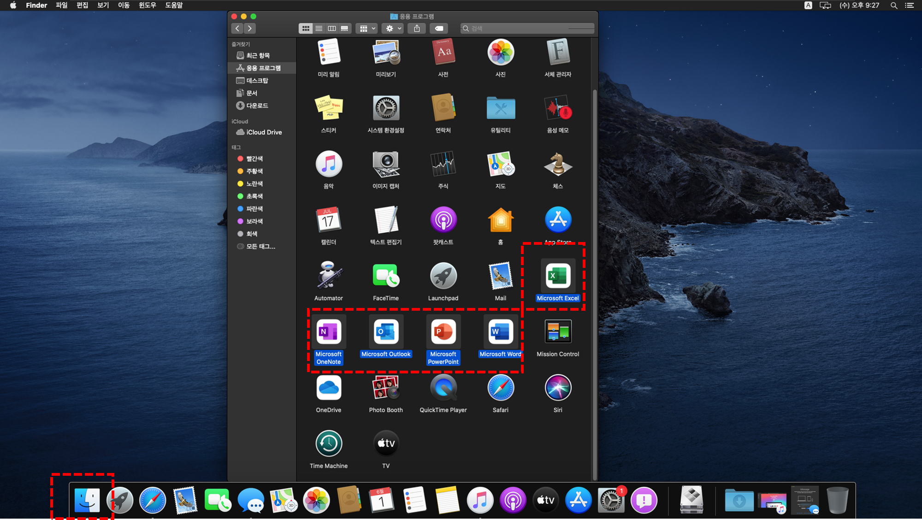The width and height of the screenshot is (922, 520).
Task: Select the 음성 메모 app icon
Action: pos(558,108)
